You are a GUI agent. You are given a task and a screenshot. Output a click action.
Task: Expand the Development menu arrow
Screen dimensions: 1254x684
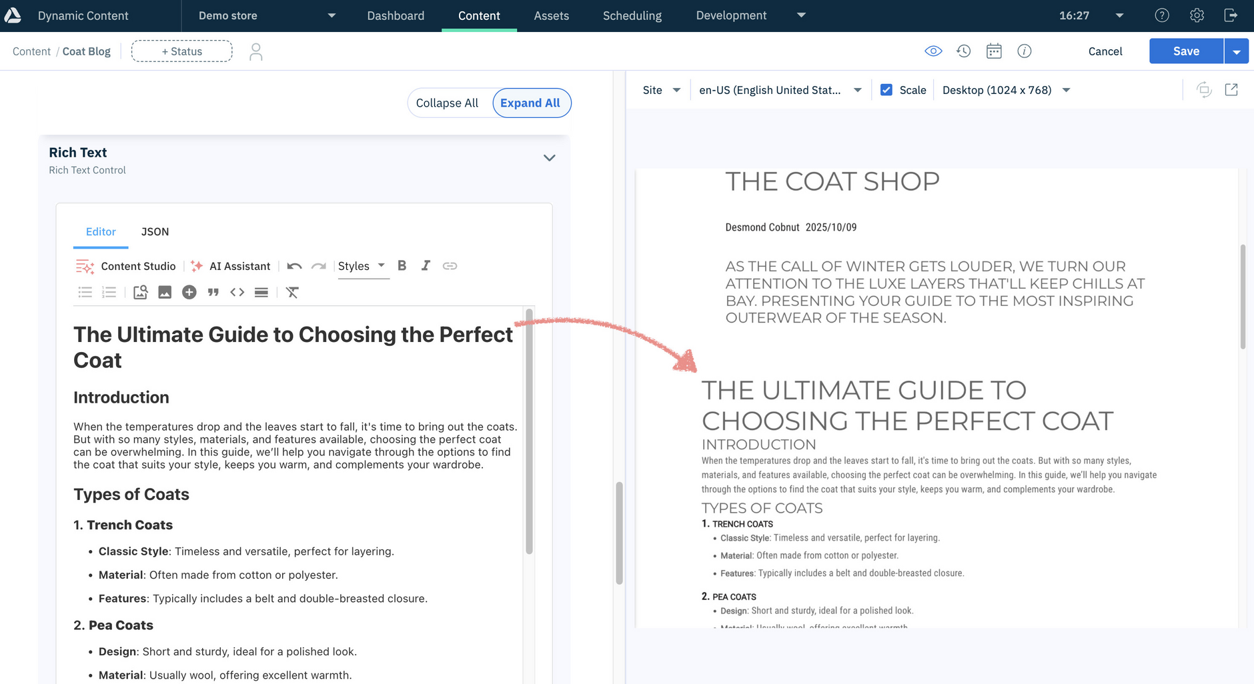pyautogui.click(x=802, y=15)
